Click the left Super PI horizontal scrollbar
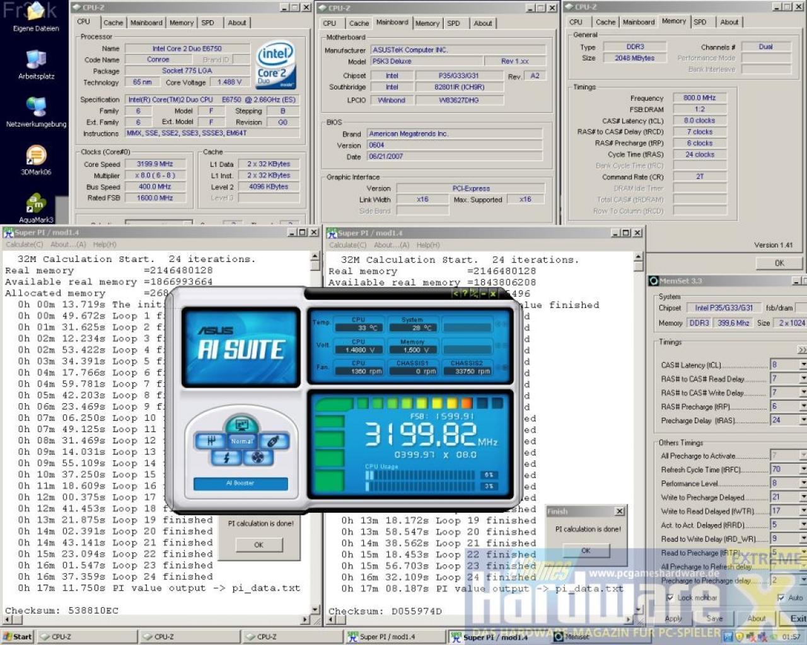This screenshot has width=807, height=645. coord(156,620)
